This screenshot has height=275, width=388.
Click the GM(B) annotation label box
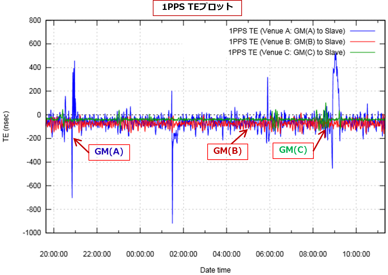click(x=227, y=151)
